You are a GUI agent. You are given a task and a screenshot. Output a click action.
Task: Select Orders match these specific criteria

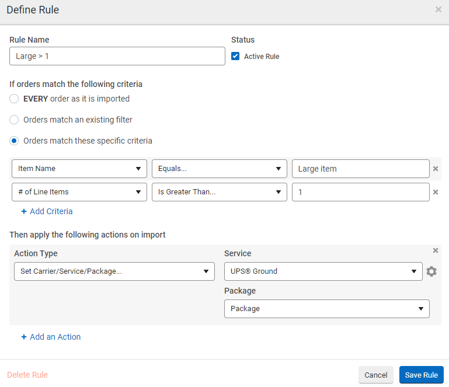click(14, 141)
